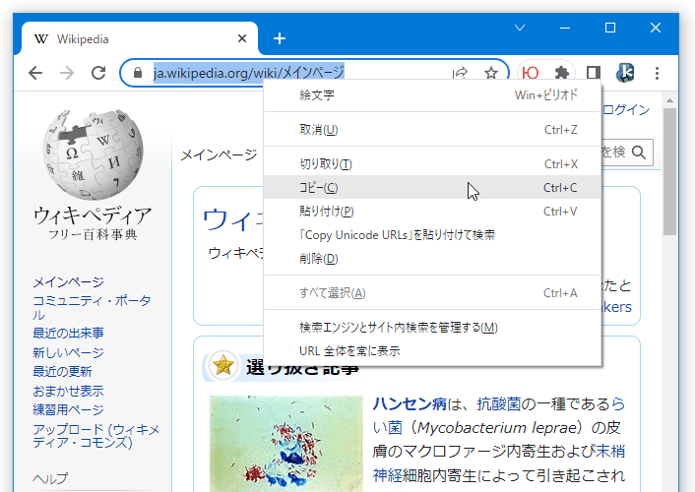The width and height of the screenshot is (695, 492).
Task: Reload the page with refresh icon
Action: tap(98, 73)
